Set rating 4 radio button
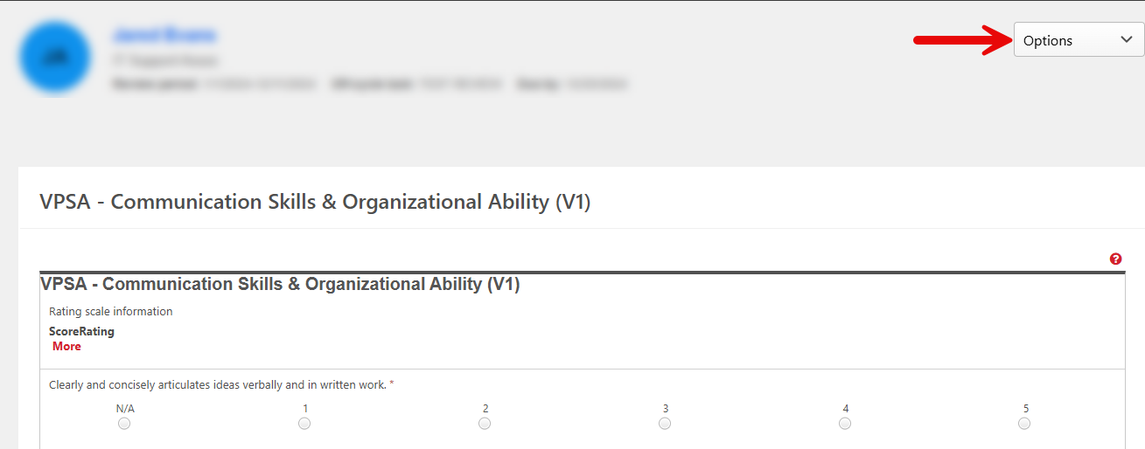Screen dimensions: 1145x449 845,424
